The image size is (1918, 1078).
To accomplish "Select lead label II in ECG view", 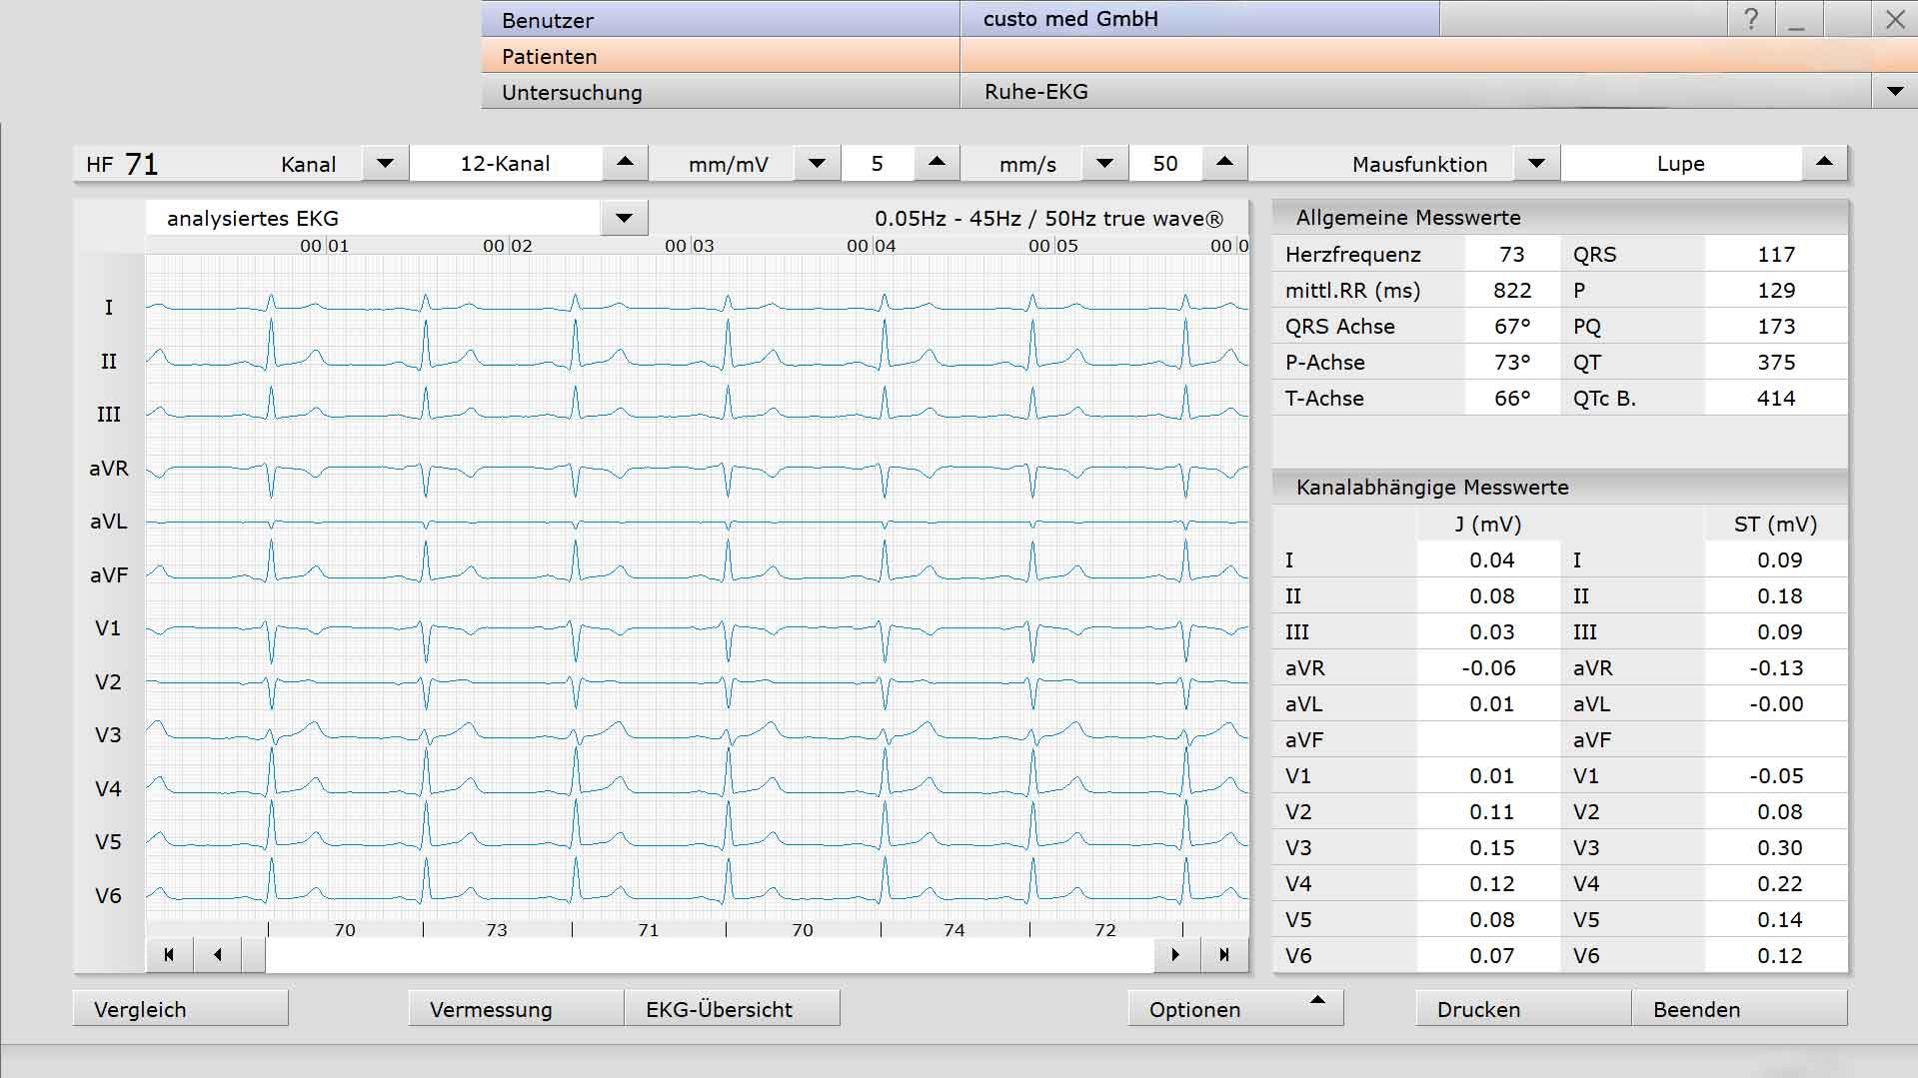I will coord(109,361).
